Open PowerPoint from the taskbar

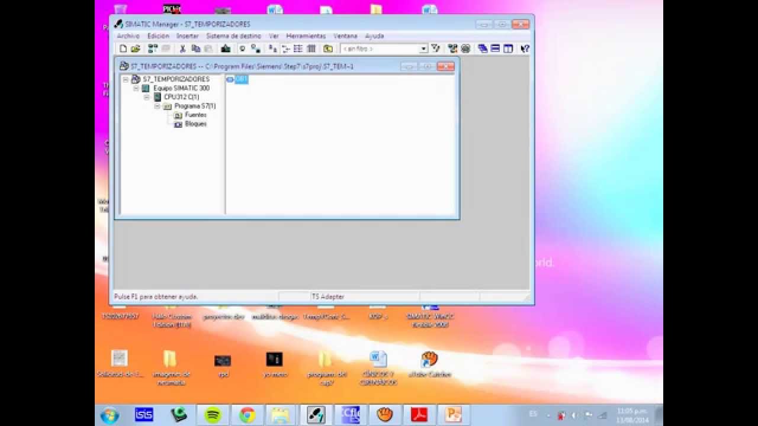point(454,415)
